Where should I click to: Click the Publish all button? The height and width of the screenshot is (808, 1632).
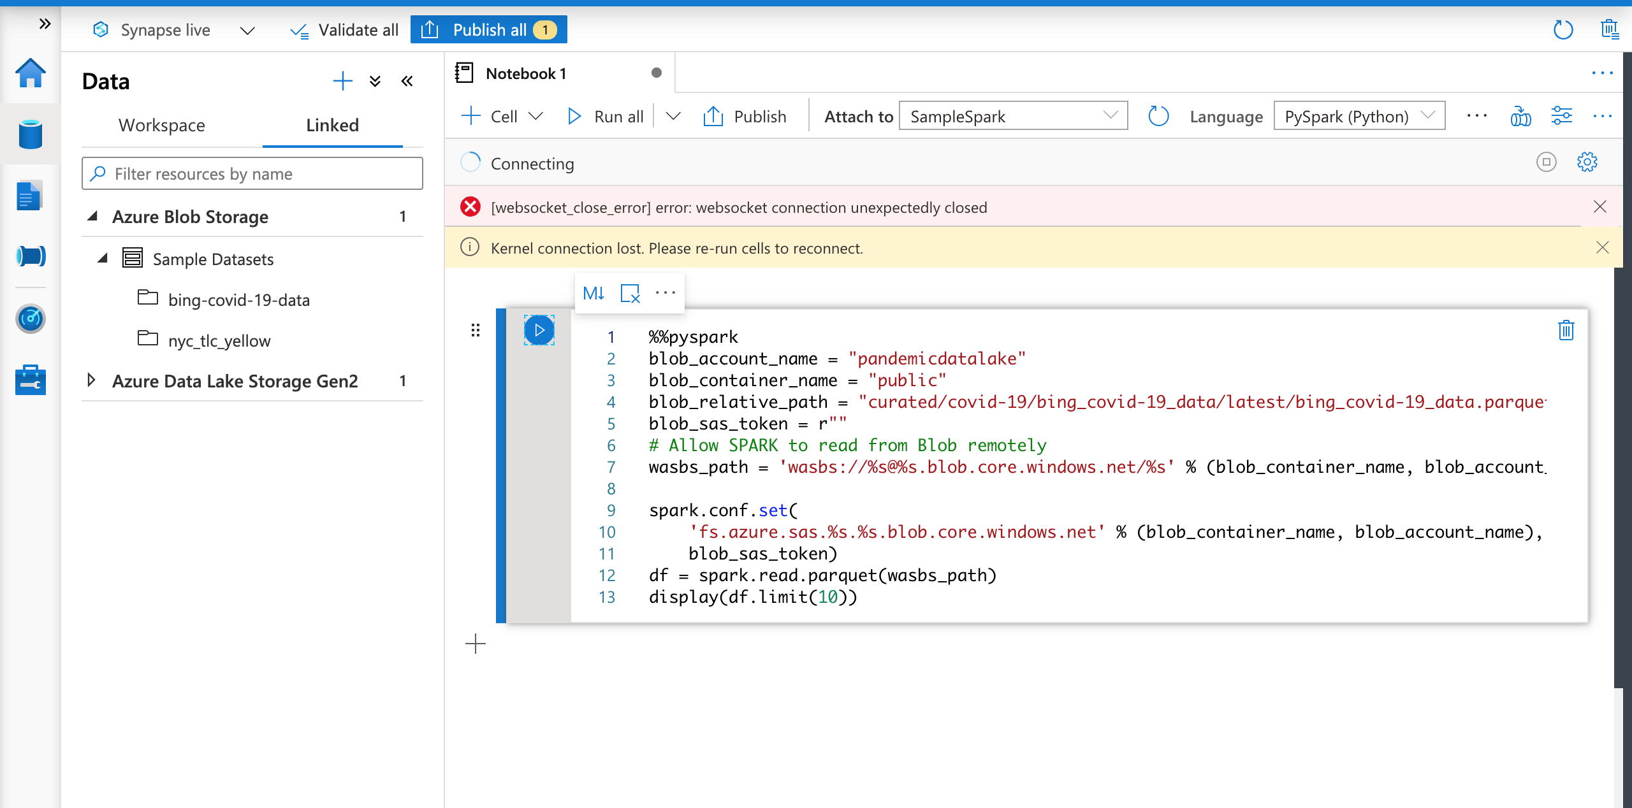[x=489, y=30]
